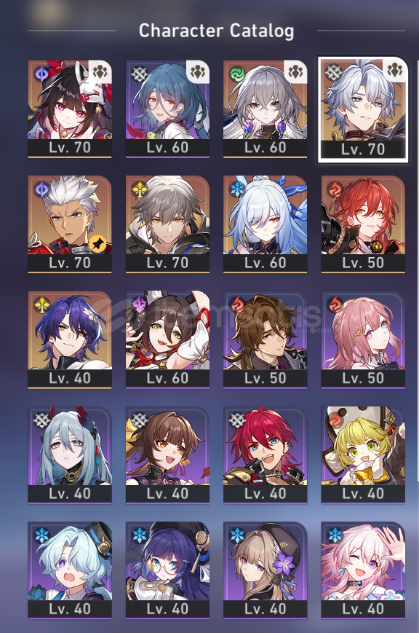419x633 pixels.
Task: Pick the glasses-wearing dark-blue-haired Lv. 40 character
Action: 167,570
